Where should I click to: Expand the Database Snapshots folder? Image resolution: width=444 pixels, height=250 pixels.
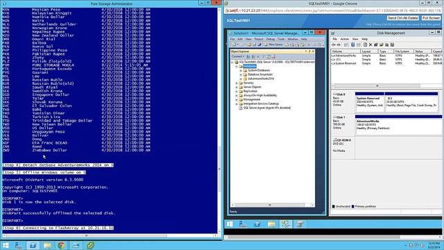click(241, 74)
